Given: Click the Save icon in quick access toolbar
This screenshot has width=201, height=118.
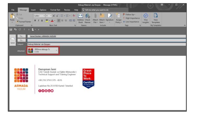Looking at the screenshot, I should [11, 29].
